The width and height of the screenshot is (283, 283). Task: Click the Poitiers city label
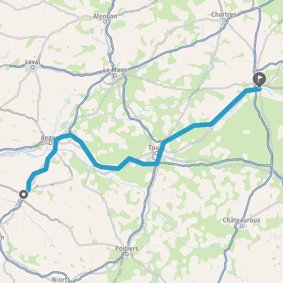(127, 249)
